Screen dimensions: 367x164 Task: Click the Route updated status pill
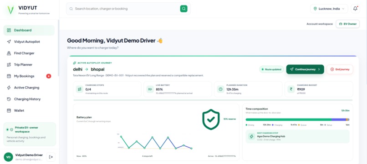coord(271,70)
